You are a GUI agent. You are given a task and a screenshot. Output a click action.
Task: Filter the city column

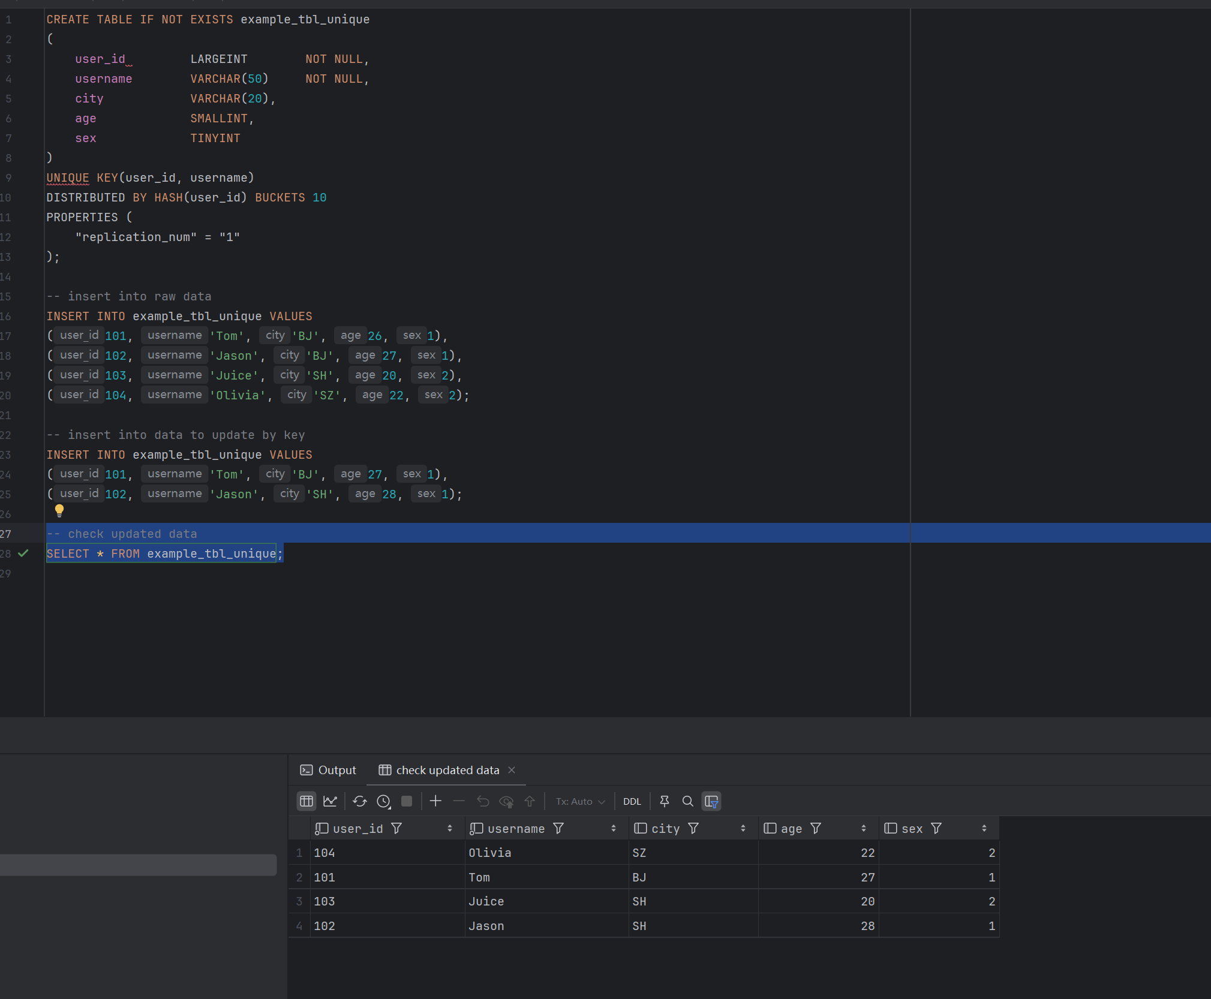pyautogui.click(x=693, y=828)
